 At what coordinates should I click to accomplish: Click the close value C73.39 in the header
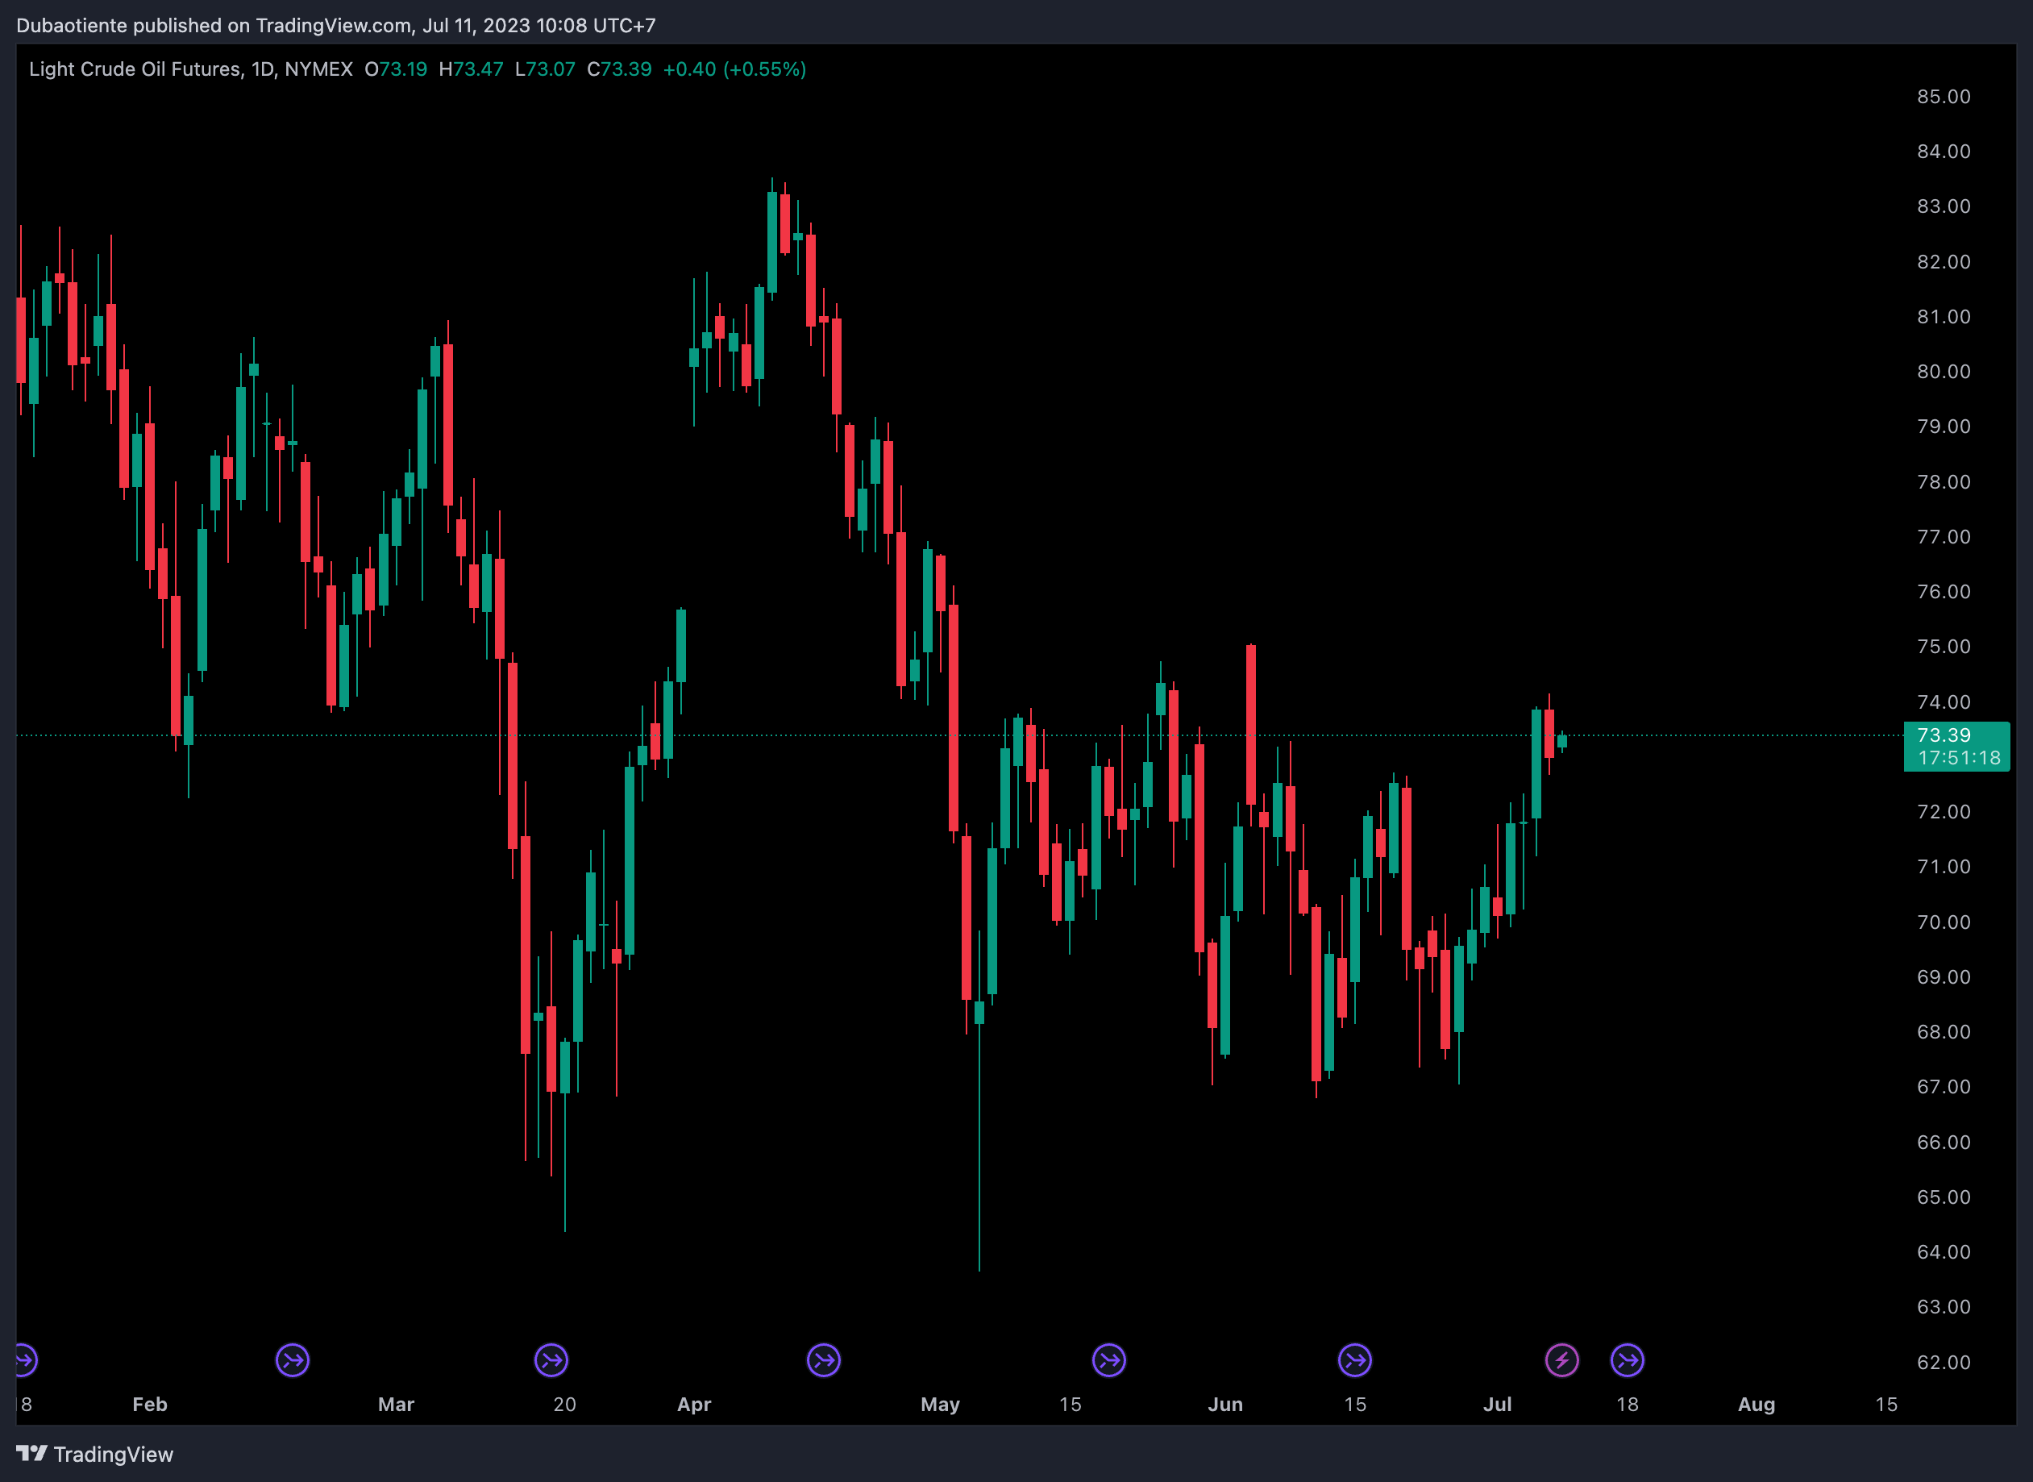click(619, 69)
